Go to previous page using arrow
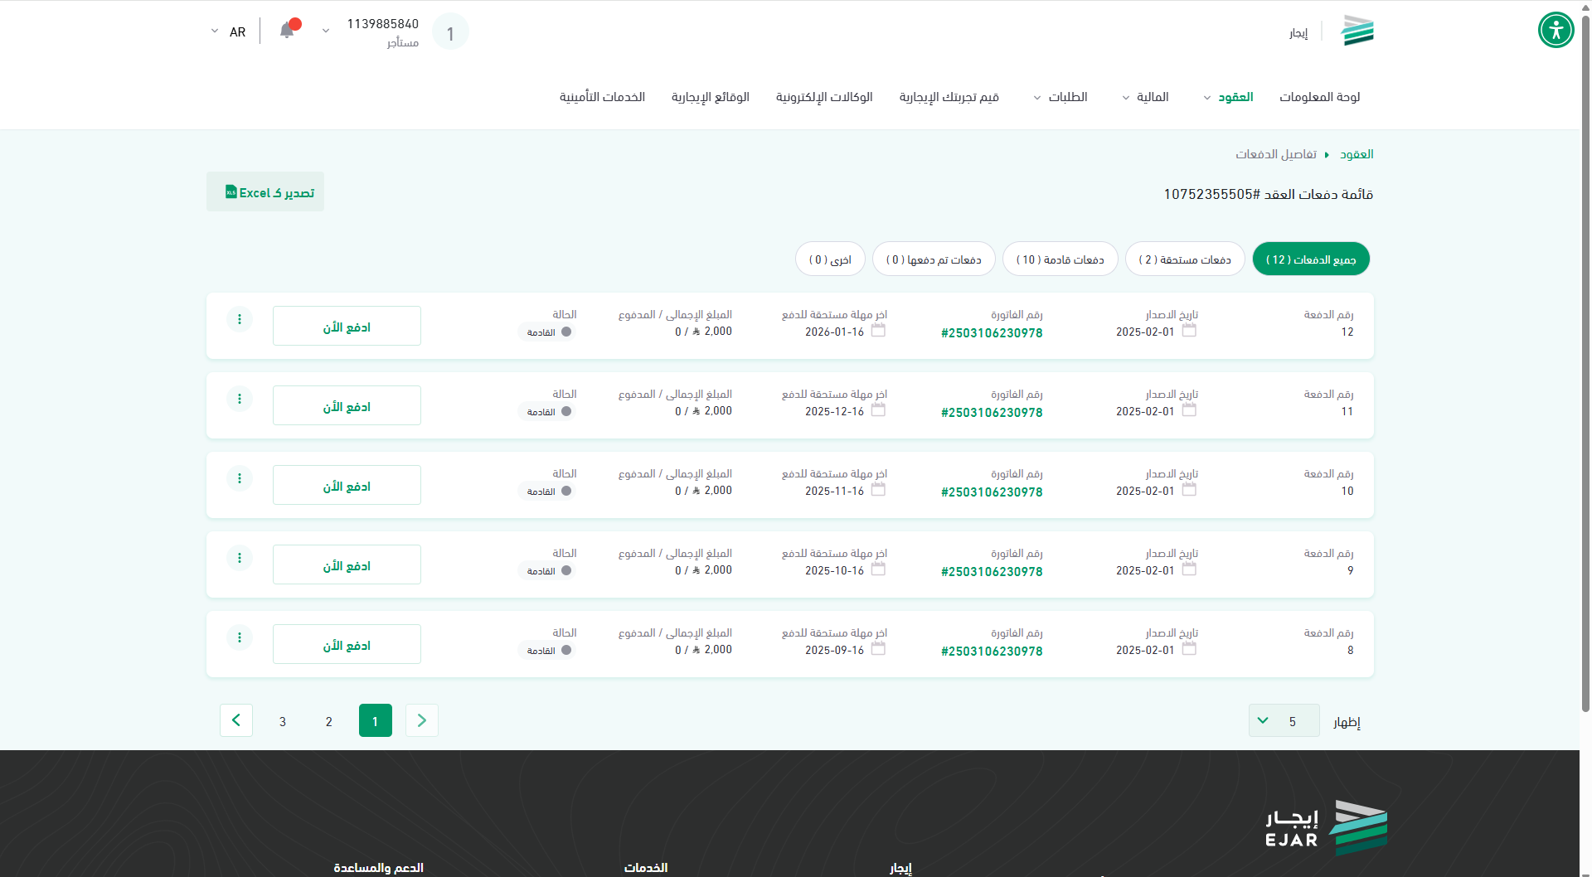 [421, 720]
